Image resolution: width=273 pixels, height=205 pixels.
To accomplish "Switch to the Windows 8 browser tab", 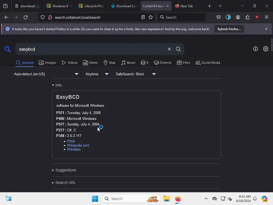I will click(x=59, y=6).
